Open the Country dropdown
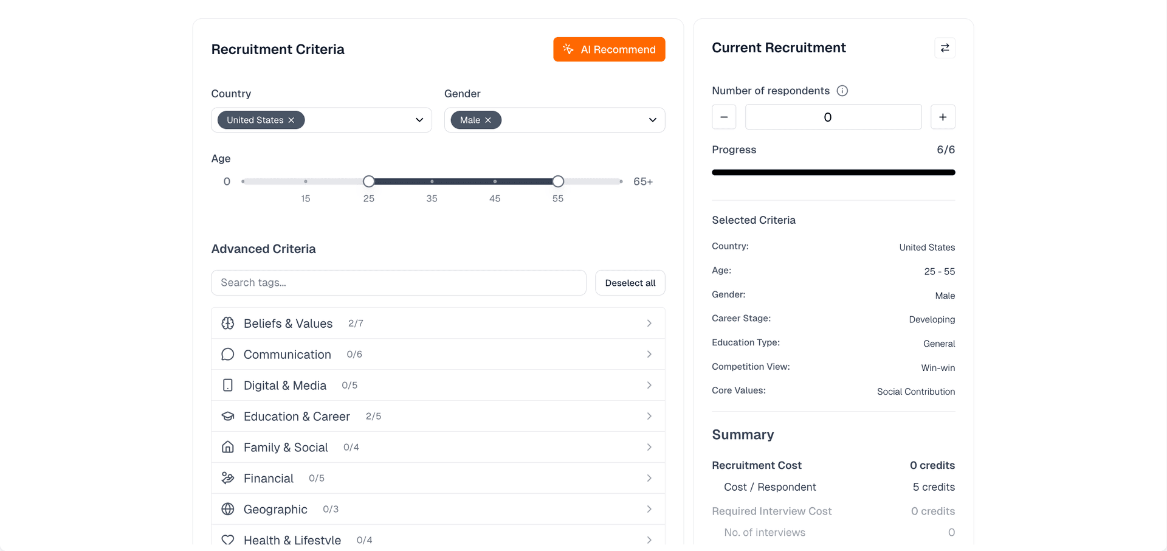The image size is (1167, 551). point(419,120)
